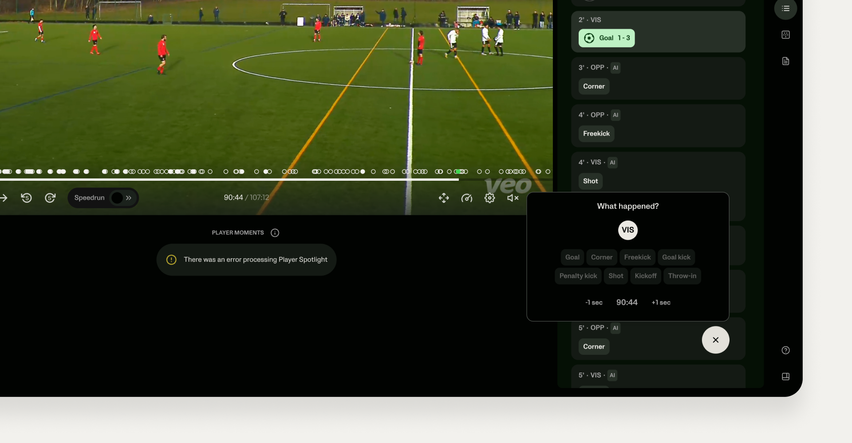Screen dimensions: 852x443
Task: Skip the video forward five seconds
Action: pos(50,198)
